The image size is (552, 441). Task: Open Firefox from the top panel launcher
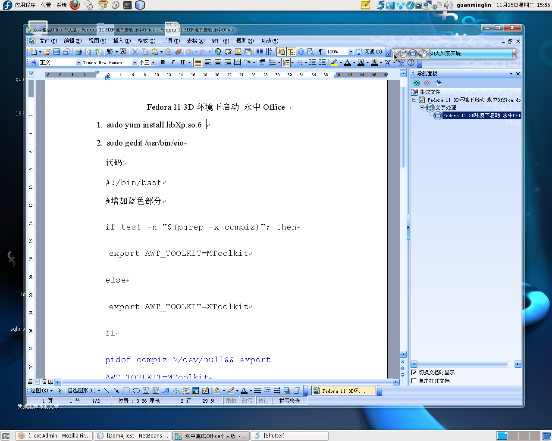pos(75,5)
